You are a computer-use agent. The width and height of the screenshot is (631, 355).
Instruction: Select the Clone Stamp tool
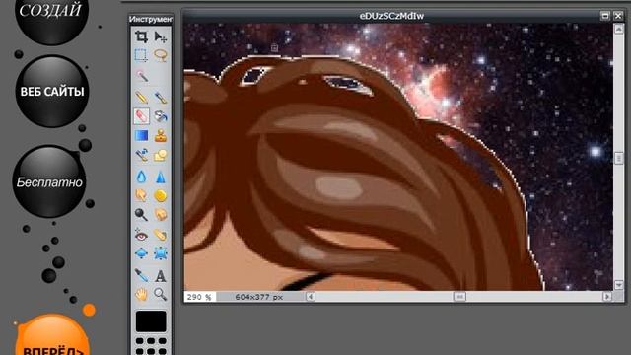(x=161, y=136)
